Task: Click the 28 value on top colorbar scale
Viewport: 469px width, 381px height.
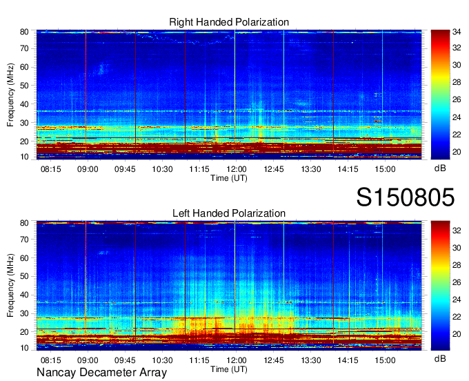Action: pos(457,82)
